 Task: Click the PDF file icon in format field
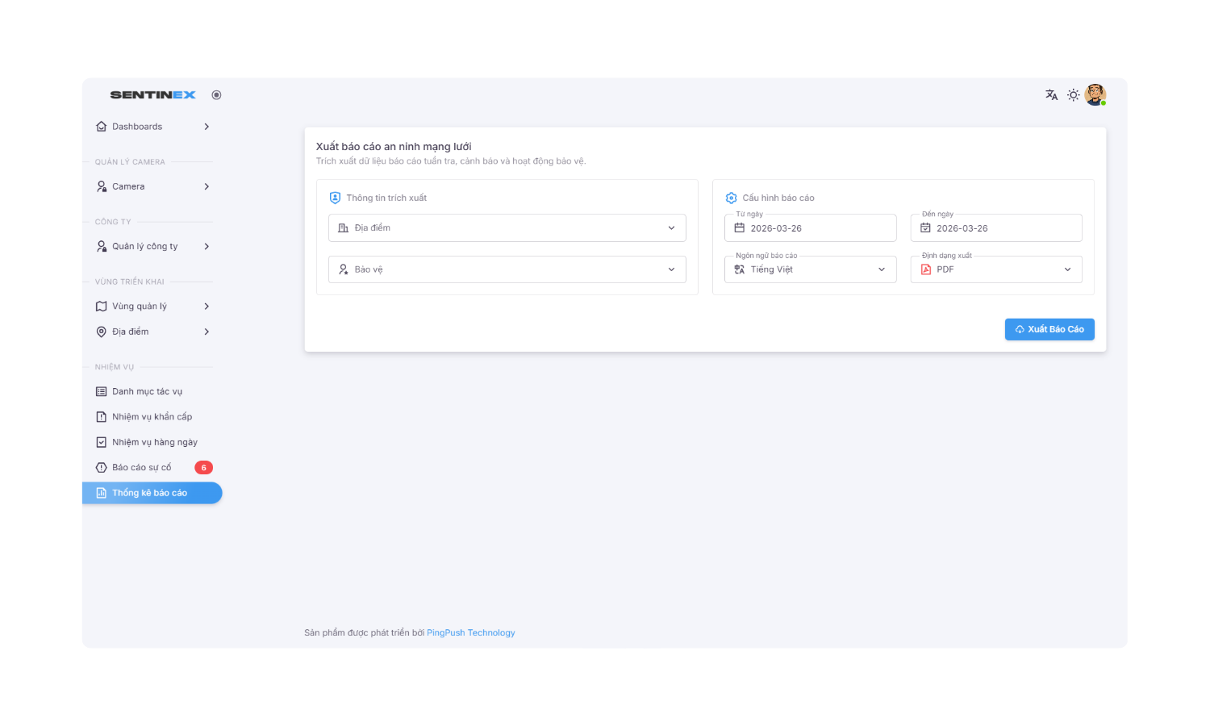(925, 269)
